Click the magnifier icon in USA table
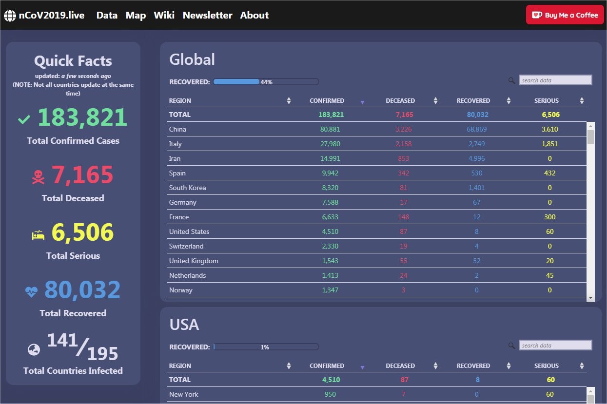 (x=511, y=346)
